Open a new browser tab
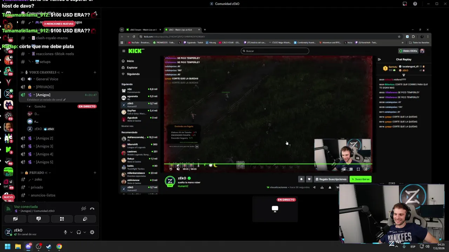Viewport: 449px width, 252px height. point(205,30)
